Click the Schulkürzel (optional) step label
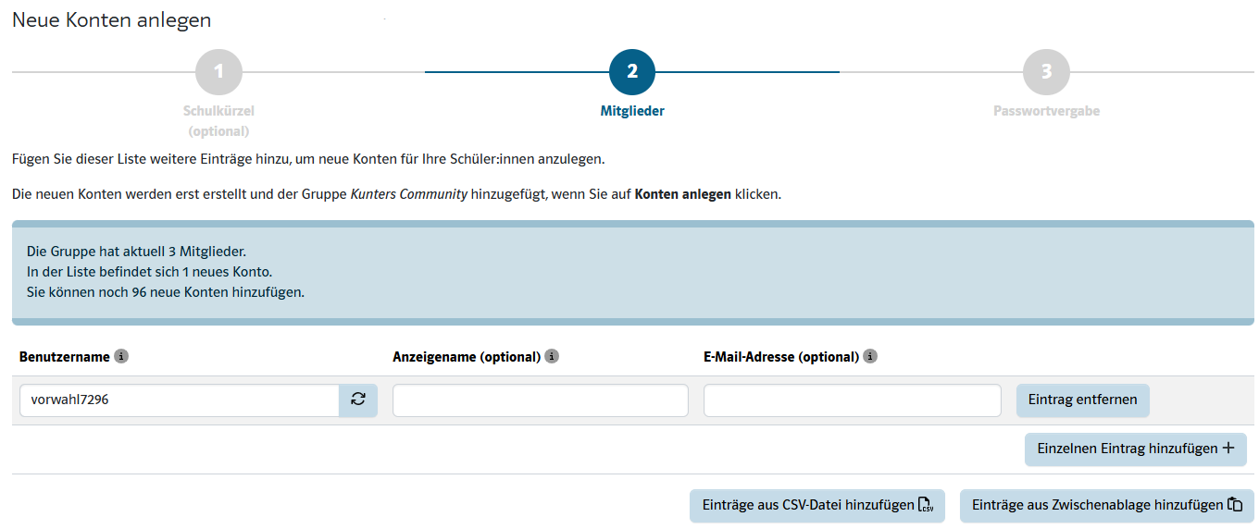1259x529 pixels. [x=218, y=120]
